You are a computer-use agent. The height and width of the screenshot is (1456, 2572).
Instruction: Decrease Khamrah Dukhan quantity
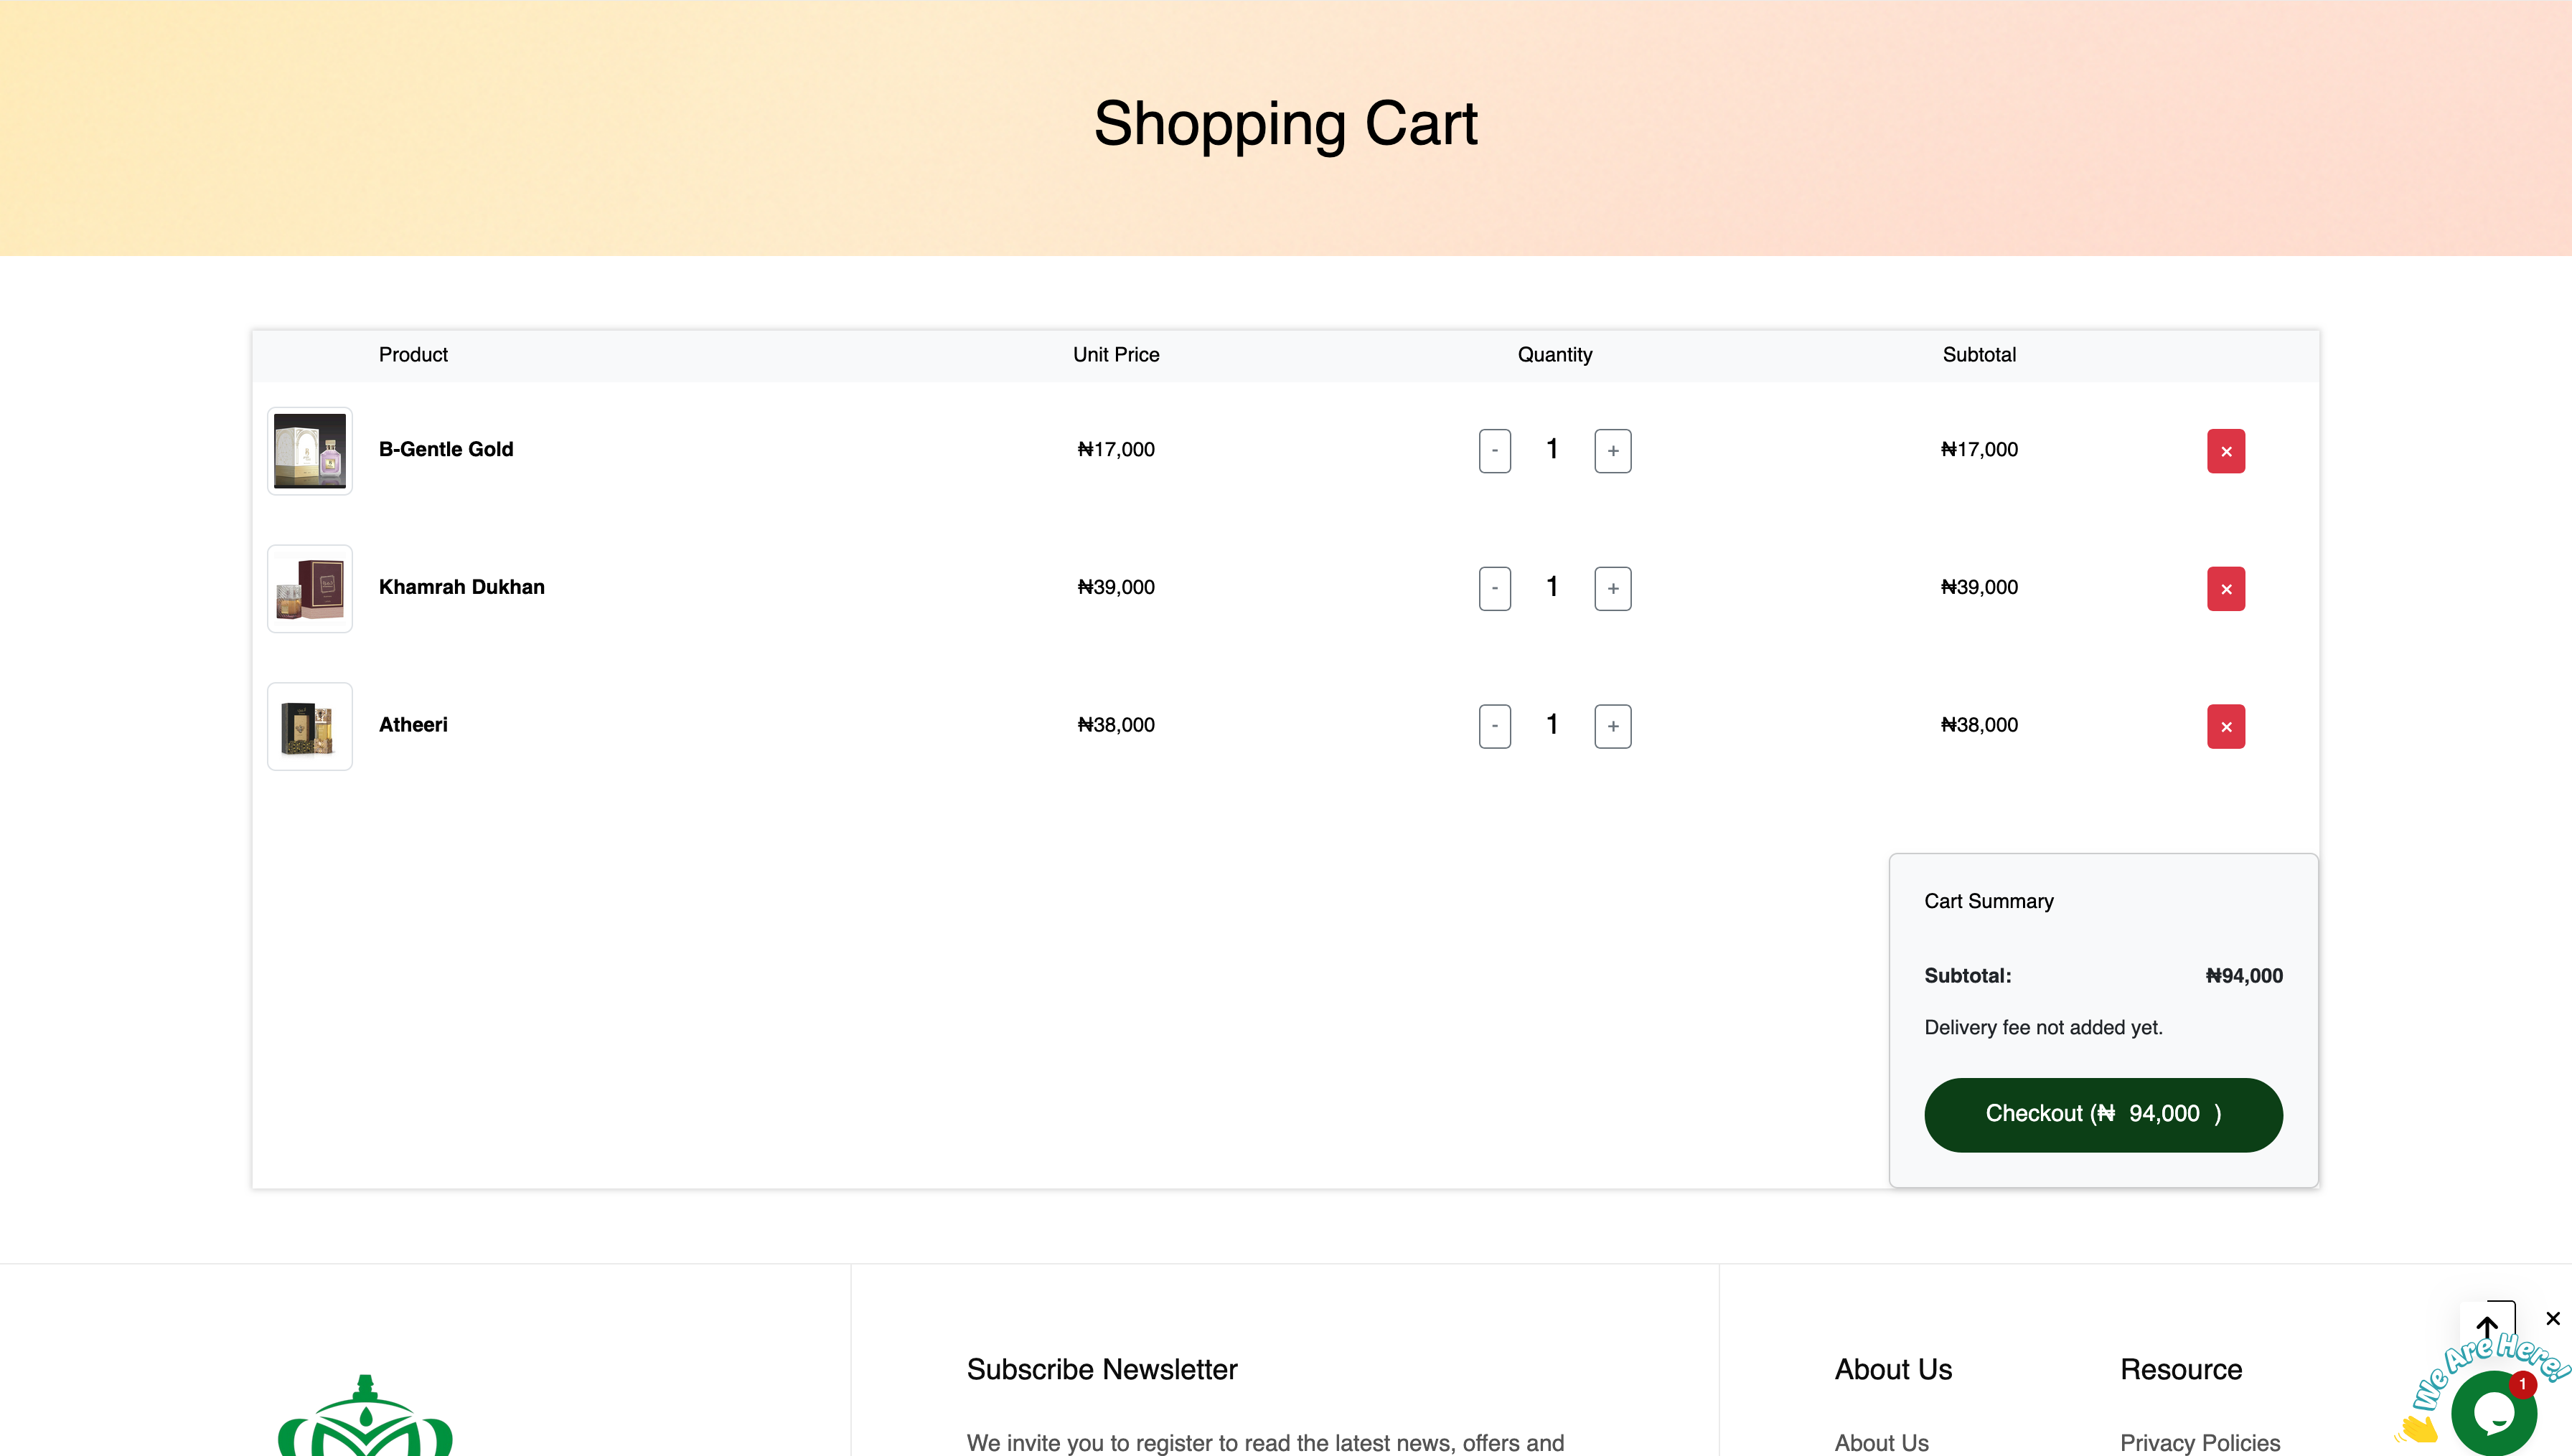1493,589
